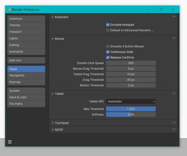Click Tablet Drag Threshold value
187x156 pixels.
131,74
